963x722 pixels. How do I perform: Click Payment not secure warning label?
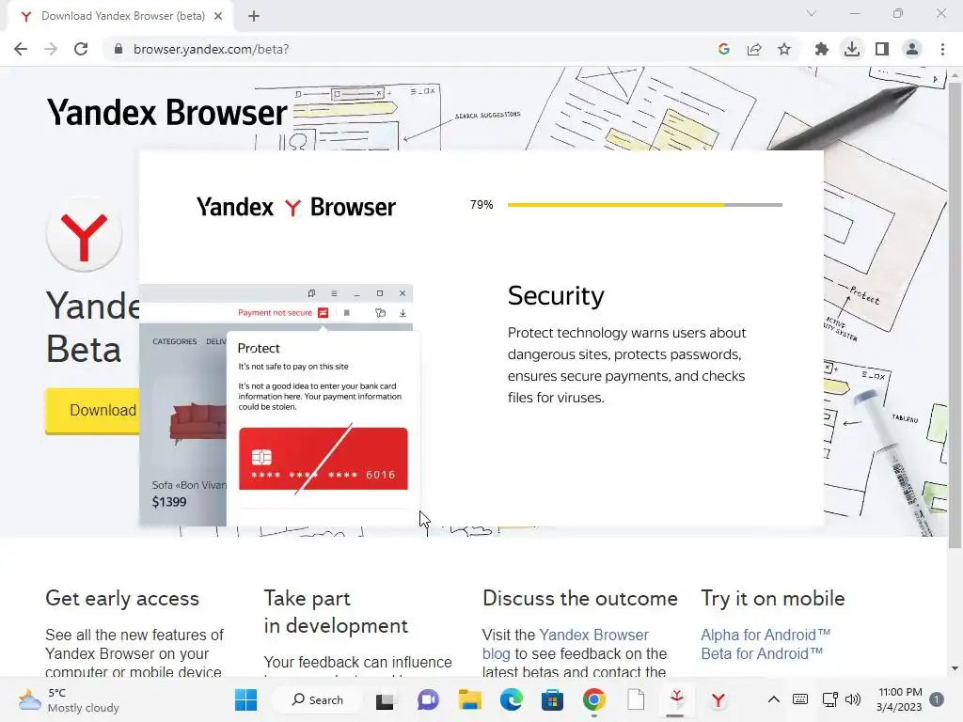pos(276,312)
